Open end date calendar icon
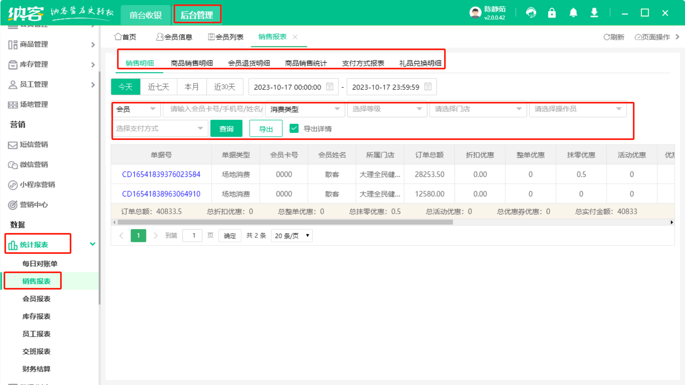The height and width of the screenshot is (385, 685). [428, 87]
